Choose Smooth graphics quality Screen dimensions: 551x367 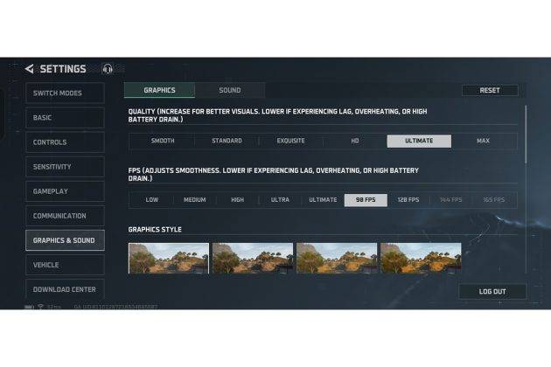pos(163,141)
